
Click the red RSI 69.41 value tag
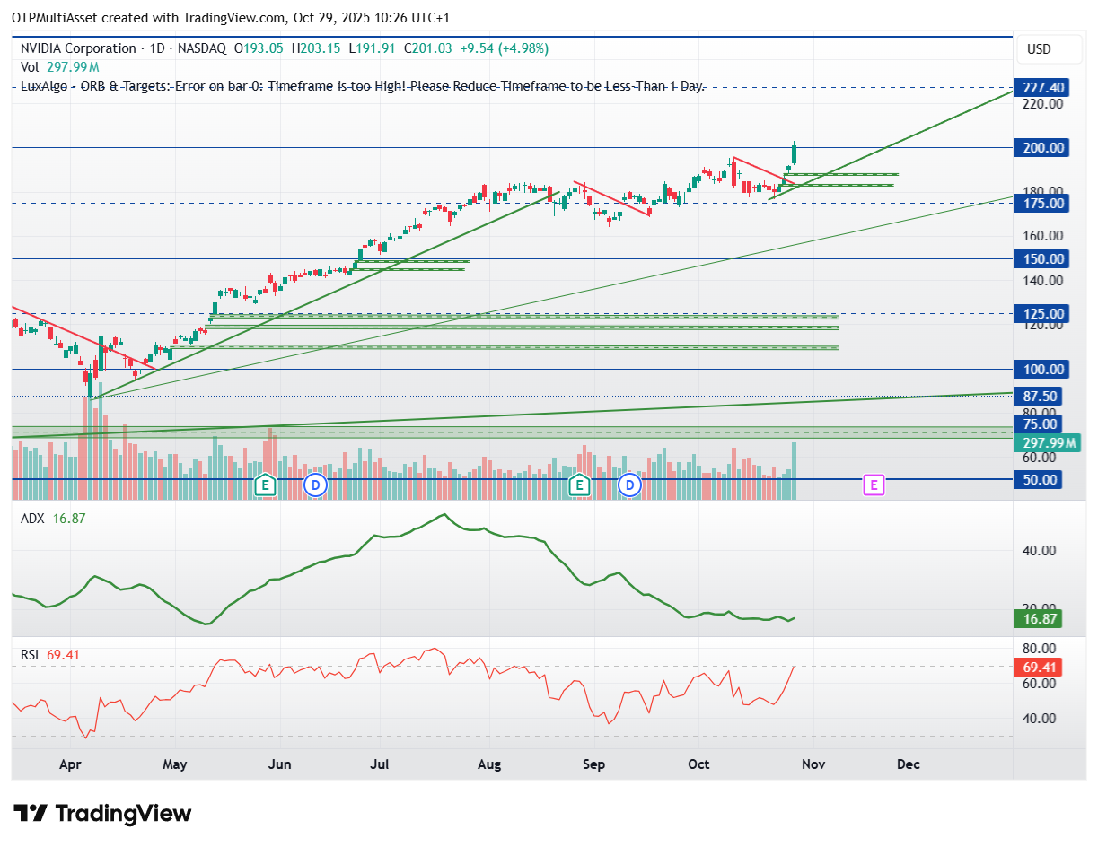click(x=1038, y=667)
